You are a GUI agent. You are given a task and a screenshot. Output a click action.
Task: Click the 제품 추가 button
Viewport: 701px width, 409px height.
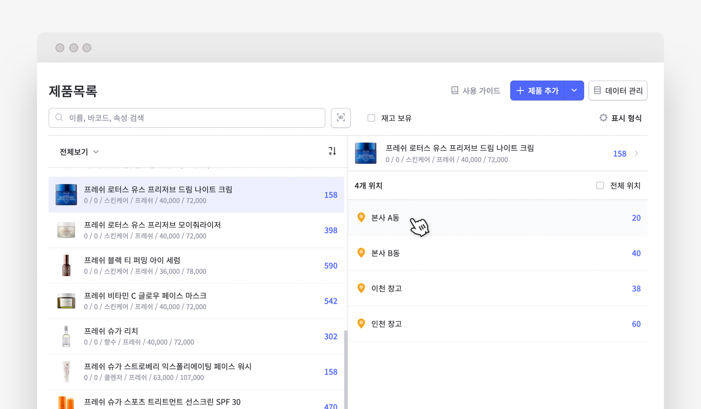tap(537, 91)
